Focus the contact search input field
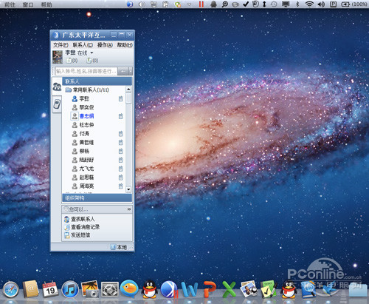 (x=86, y=71)
